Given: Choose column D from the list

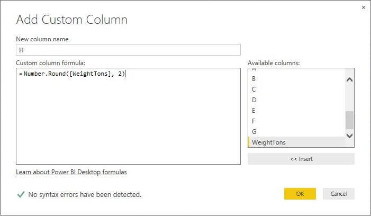Looking at the screenshot, I should [x=254, y=100].
